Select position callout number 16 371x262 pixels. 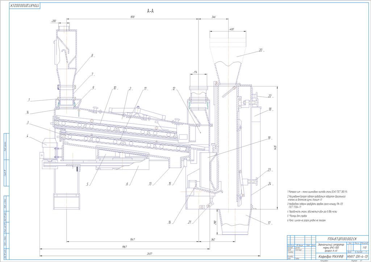click(x=170, y=222)
